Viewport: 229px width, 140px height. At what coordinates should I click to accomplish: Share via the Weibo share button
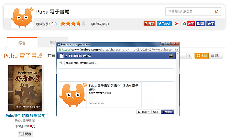pos(188,24)
